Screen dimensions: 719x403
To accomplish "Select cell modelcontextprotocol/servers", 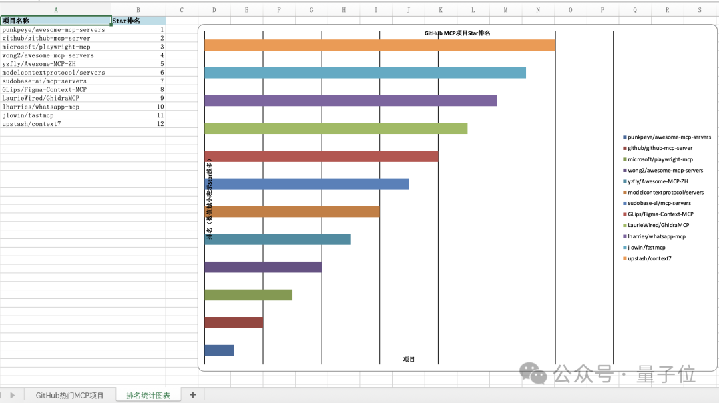I will point(55,72).
